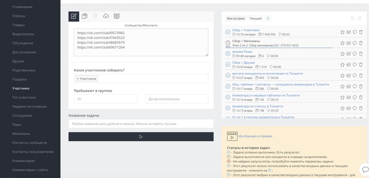Image resolution: width=369 pixels, height=178 pixels.
Task: Open 'Опросы' in the sidebar
Action: coord(19,16)
